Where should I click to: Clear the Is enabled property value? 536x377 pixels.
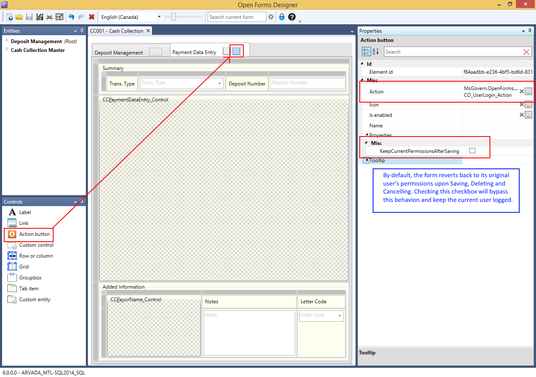click(522, 115)
